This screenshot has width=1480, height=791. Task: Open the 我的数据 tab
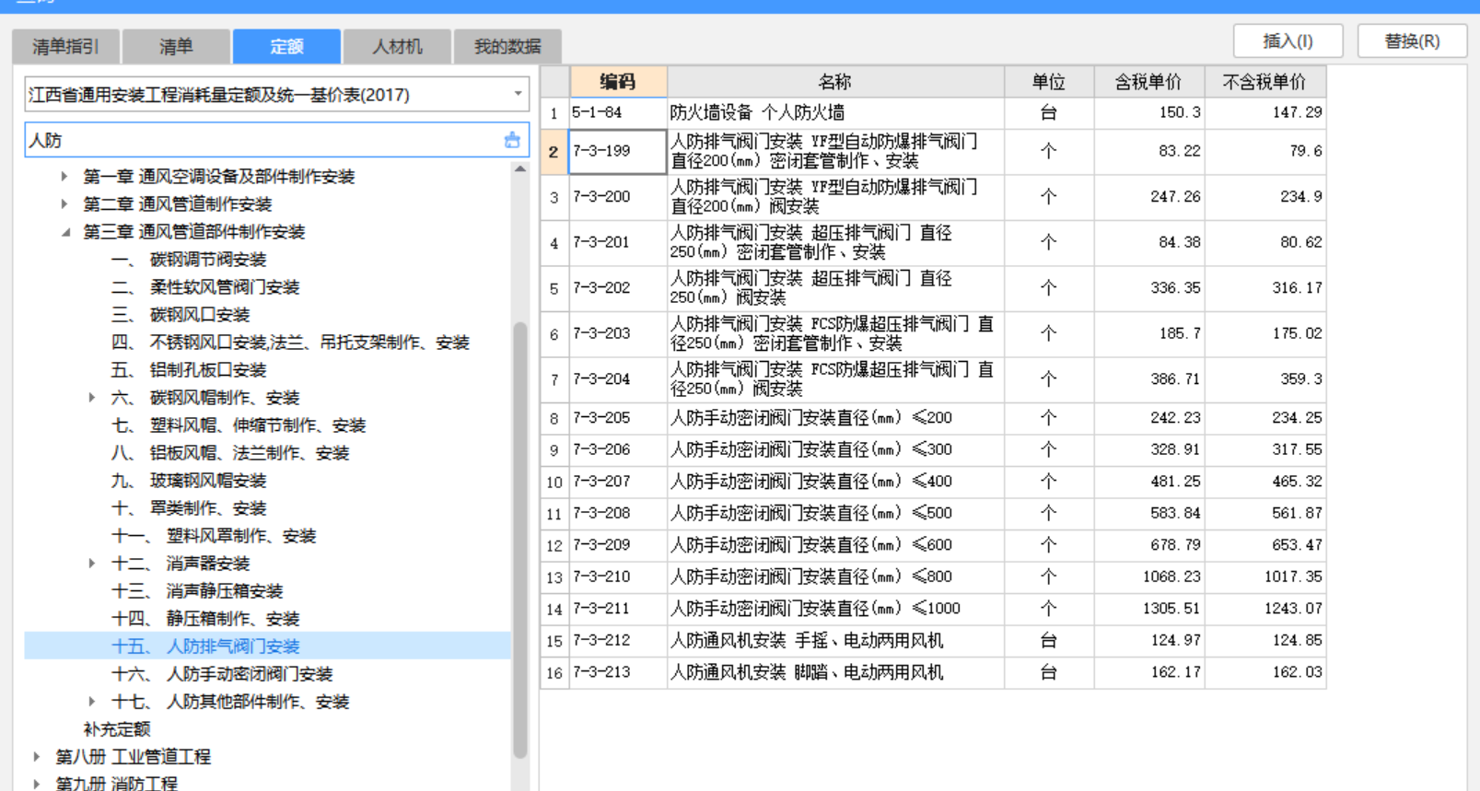coord(507,46)
